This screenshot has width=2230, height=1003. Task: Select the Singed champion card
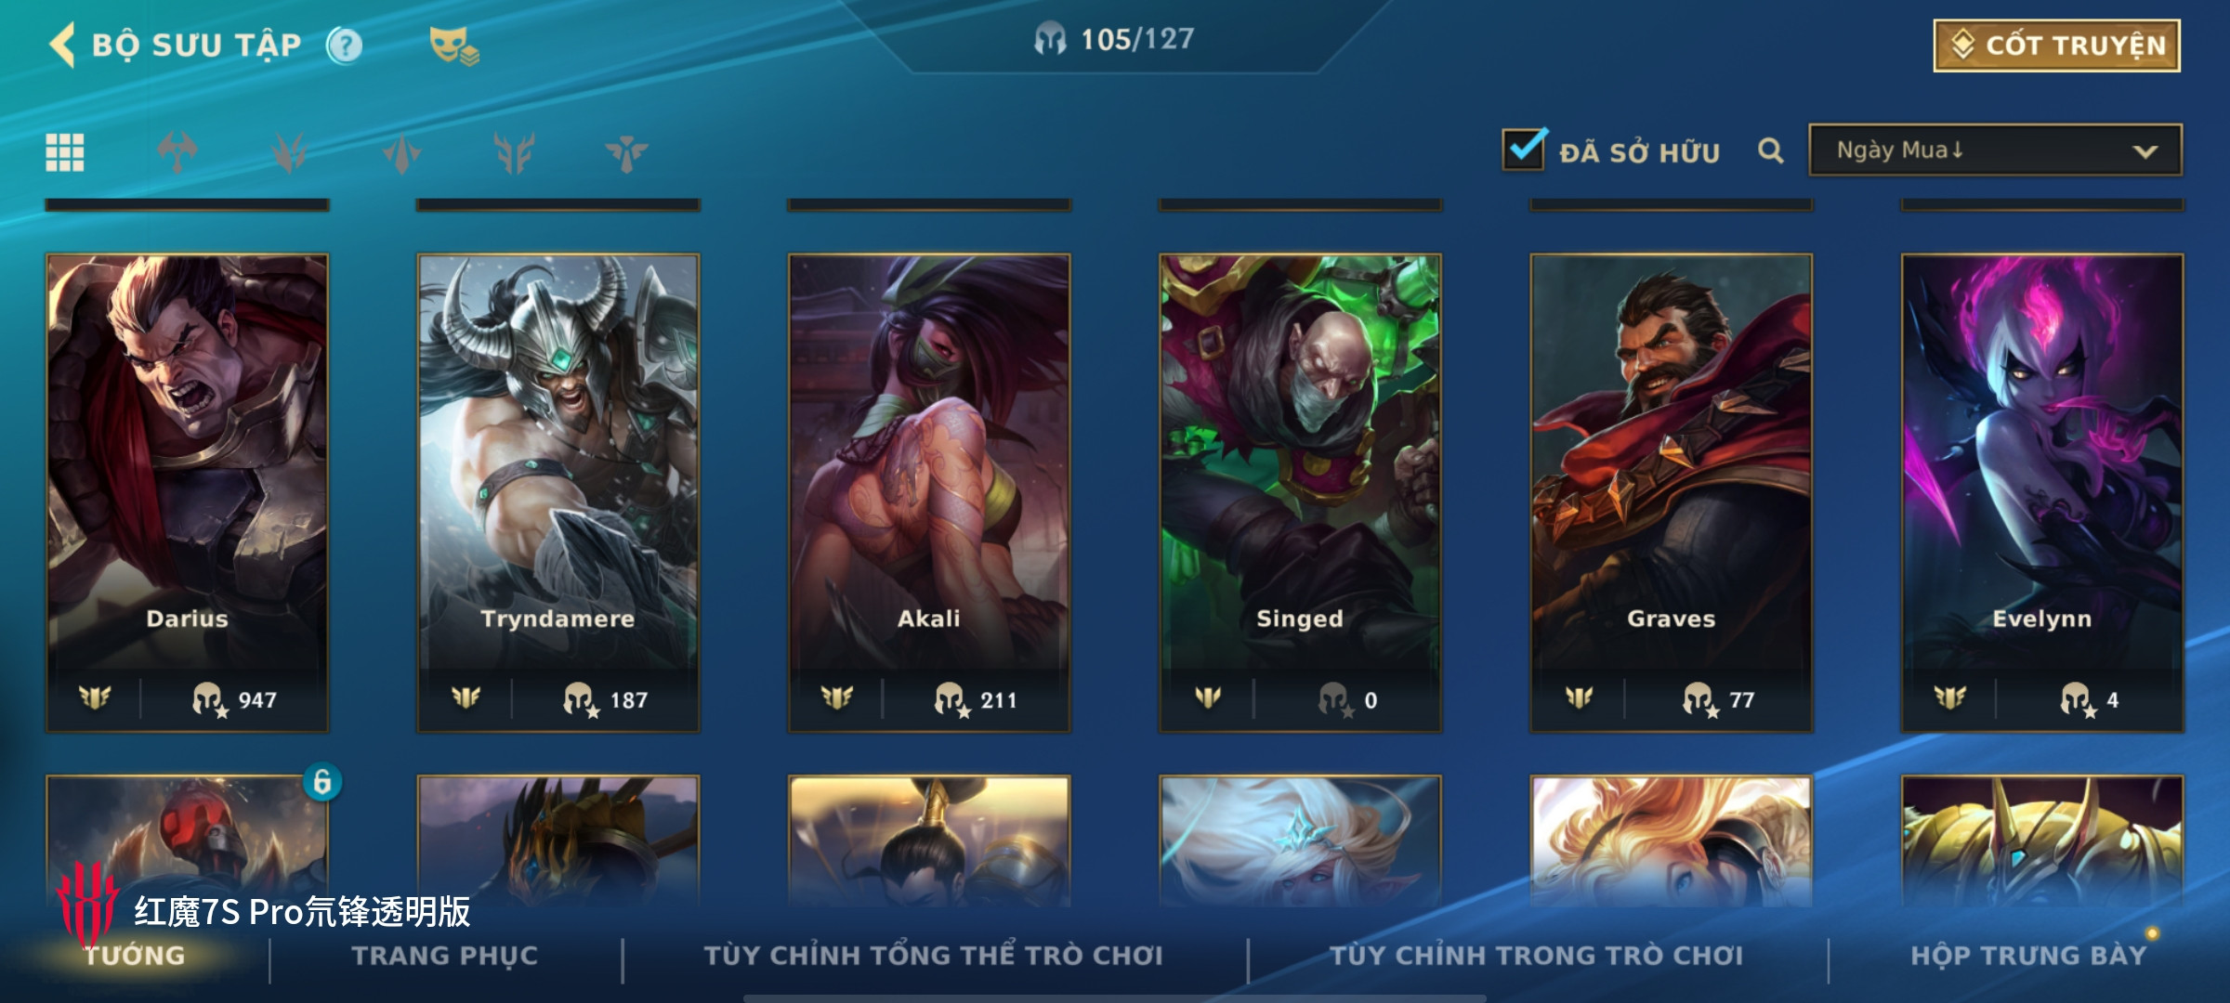point(1300,493)
